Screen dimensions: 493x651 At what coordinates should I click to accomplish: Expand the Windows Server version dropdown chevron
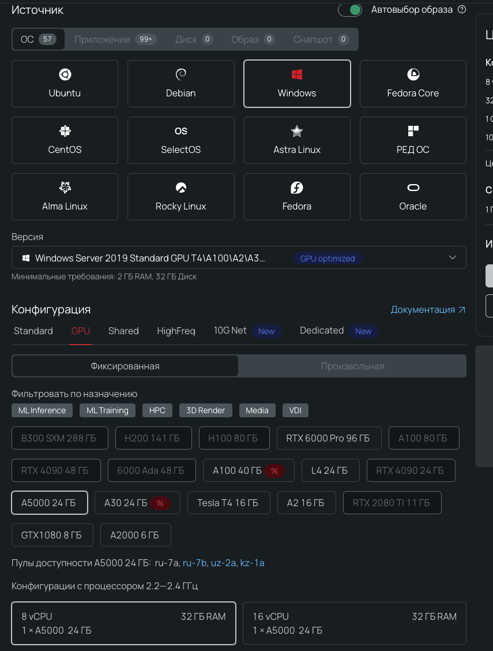point(453,258)
